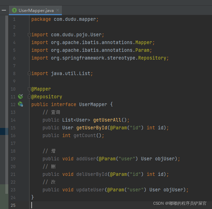Screen dimensions: 212x209
Task: Click the getCount method name
Action: [x=85, y=136]
